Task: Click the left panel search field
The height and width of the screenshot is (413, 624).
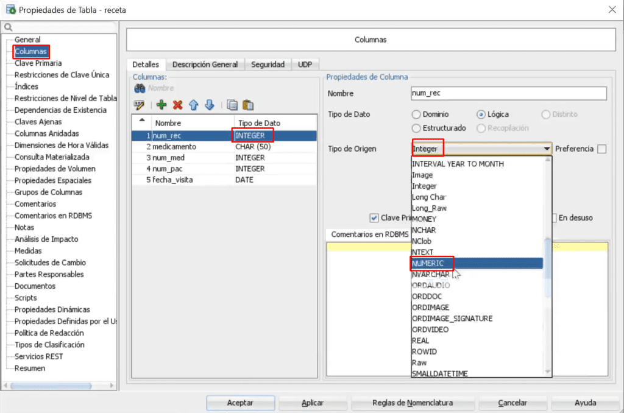Action: click(60, 27)
